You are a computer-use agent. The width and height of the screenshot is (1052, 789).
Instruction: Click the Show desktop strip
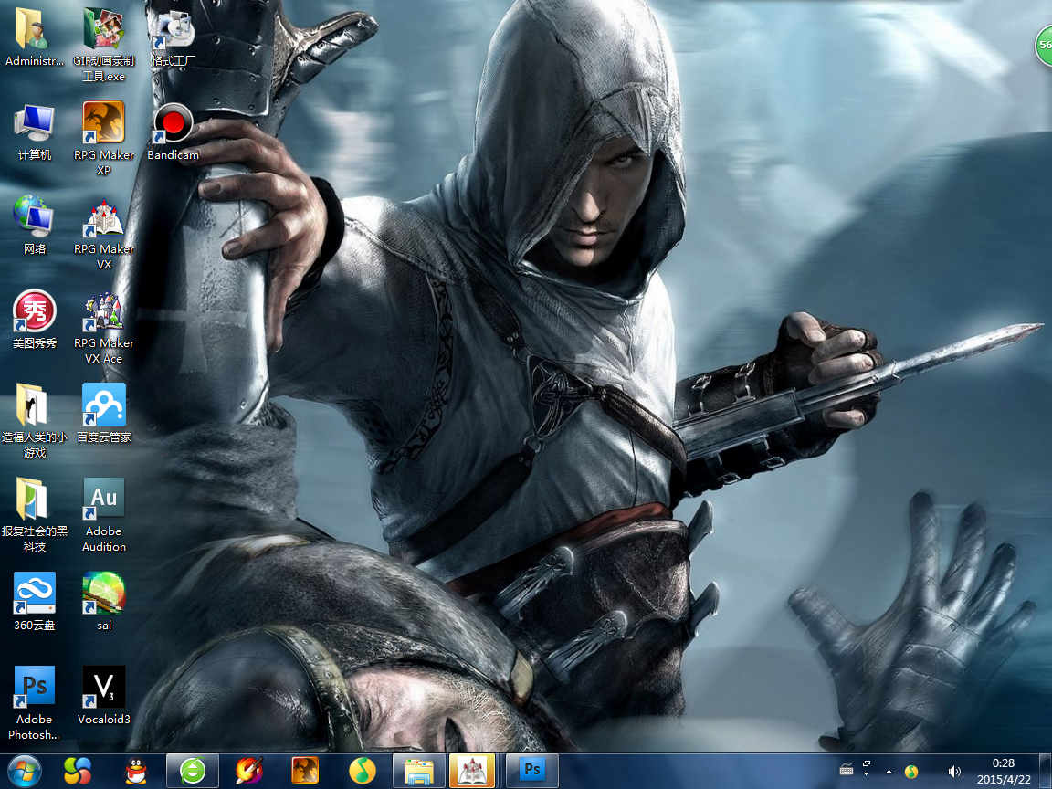(x=1047, y=771)
